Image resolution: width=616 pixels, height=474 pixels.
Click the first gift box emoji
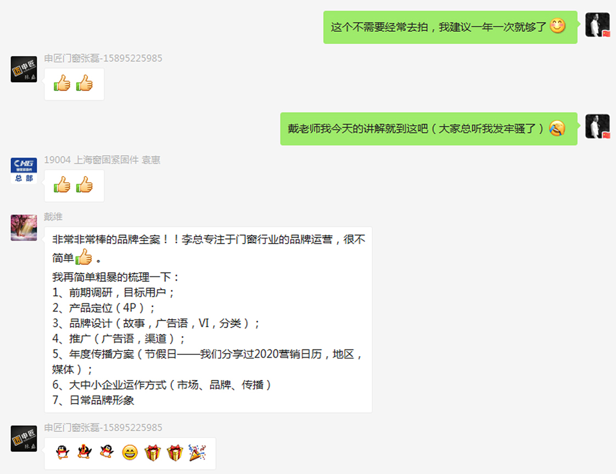pos(153,453)
